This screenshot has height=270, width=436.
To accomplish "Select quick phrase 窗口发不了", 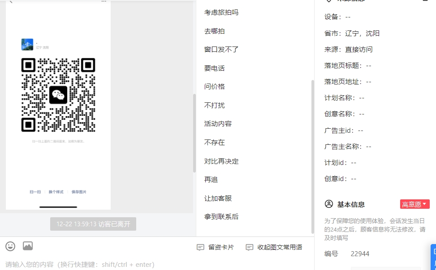I will click(x=221, y=49).
